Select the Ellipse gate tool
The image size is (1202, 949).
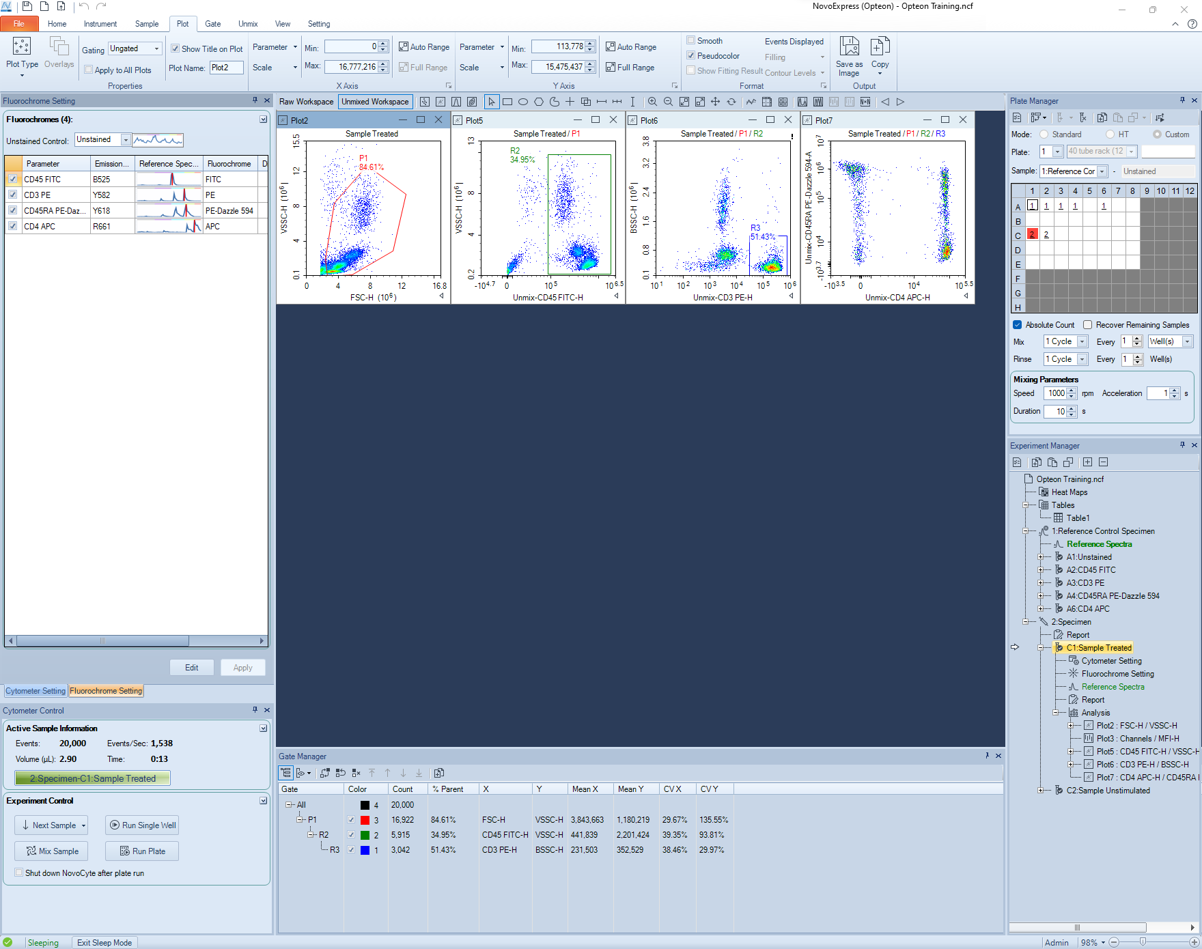523,101
